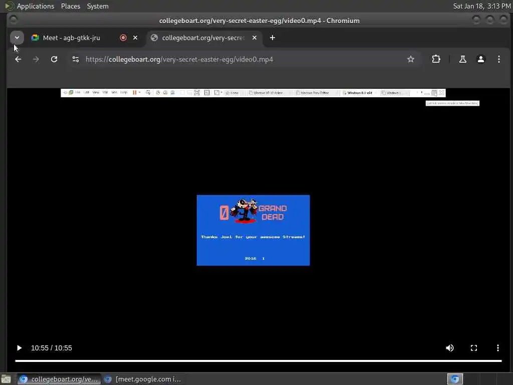The image size is (513, 385).
Task: View site information icon in address bar
Action: [76, 59]
